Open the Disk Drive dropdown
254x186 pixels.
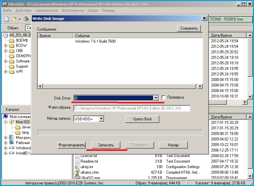tap(156, 98)
